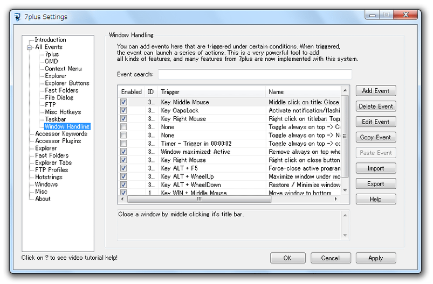Close the 7plus Settings window

point(405,15)
